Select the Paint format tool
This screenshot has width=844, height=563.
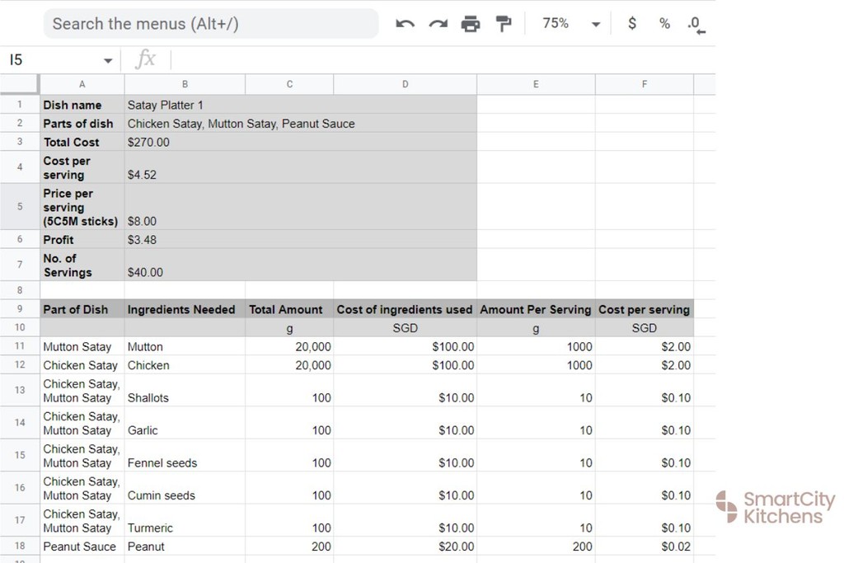[x=504, y=23]
